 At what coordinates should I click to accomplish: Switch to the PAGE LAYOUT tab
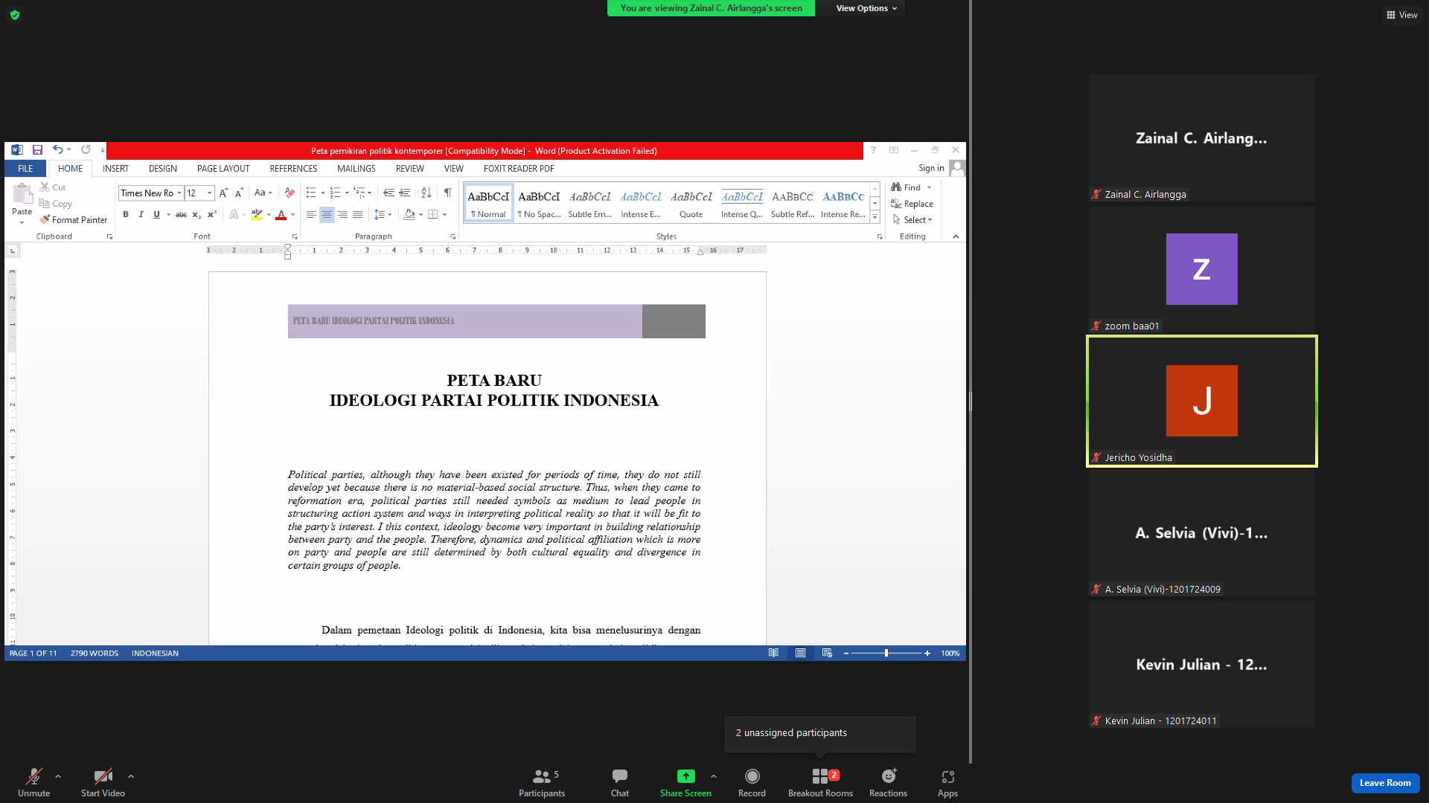[x=223, y=169]
